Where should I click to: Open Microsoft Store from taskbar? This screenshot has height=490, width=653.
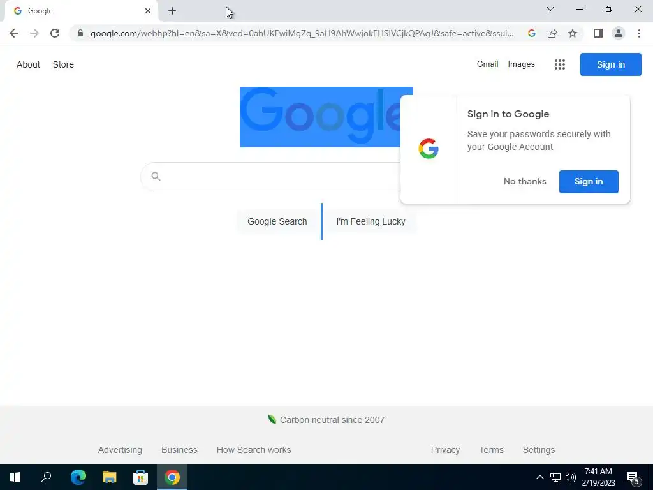point(140,477)
